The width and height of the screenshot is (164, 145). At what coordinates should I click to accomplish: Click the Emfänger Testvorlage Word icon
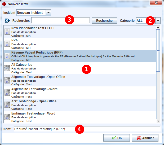7,117
